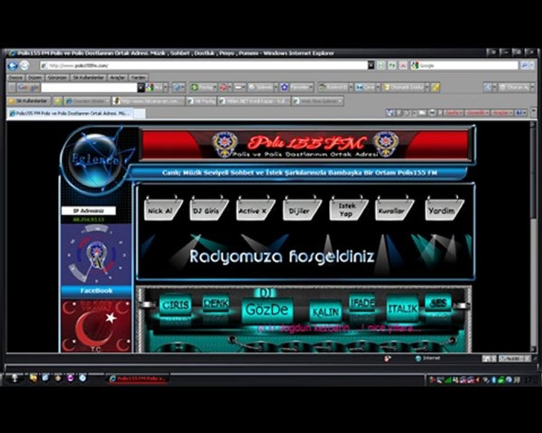Viewport: 542px width, 433px height.
Task: Open the Güvenlik safety menu dropdown
Action: (477, 112)
